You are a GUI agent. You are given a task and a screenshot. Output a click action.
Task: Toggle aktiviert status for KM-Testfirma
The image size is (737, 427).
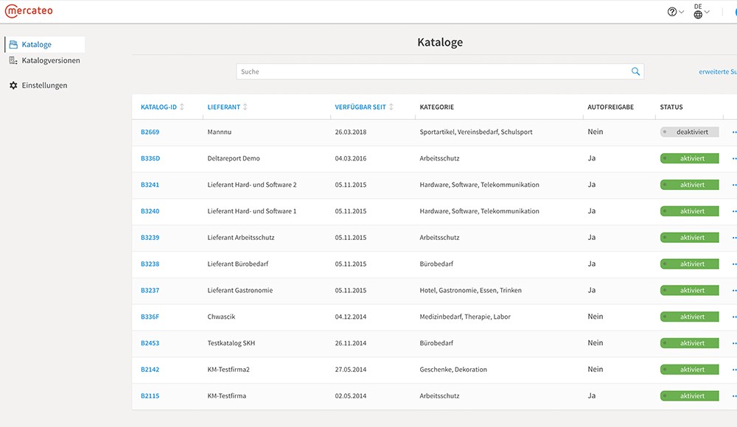point(689,396)
